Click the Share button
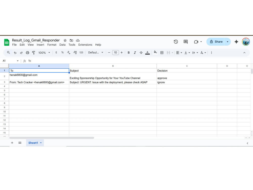This screenshot has width=253, height=190. click(216, 42)
